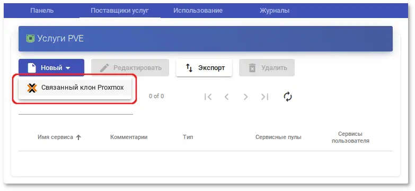
Task: Sort by Имя сервиса column
Action: coord(59,137)
